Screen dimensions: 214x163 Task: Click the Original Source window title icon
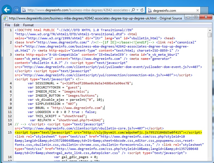tap(5, 18)
